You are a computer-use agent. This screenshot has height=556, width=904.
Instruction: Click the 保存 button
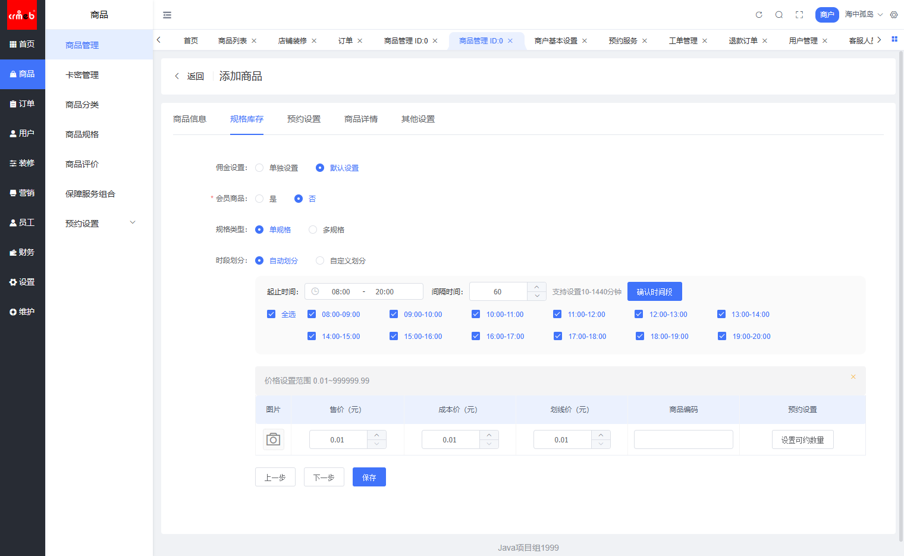(x=369, y=477)
